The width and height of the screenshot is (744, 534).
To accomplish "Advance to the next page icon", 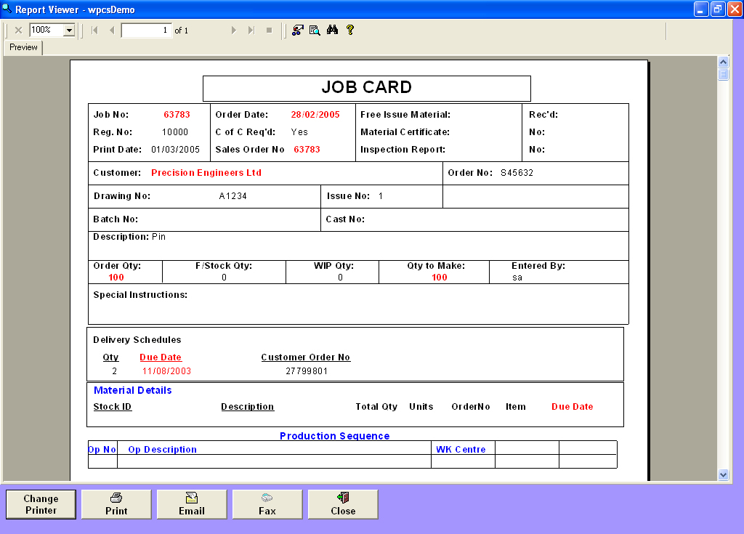I will click(233, 31).
